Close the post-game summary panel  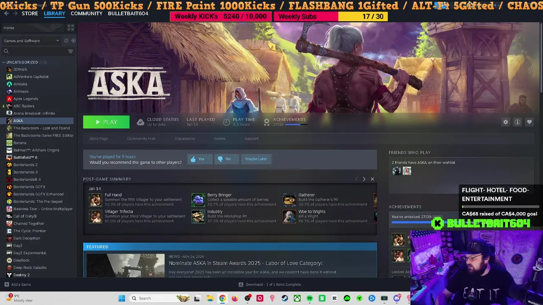coord(372,179)
